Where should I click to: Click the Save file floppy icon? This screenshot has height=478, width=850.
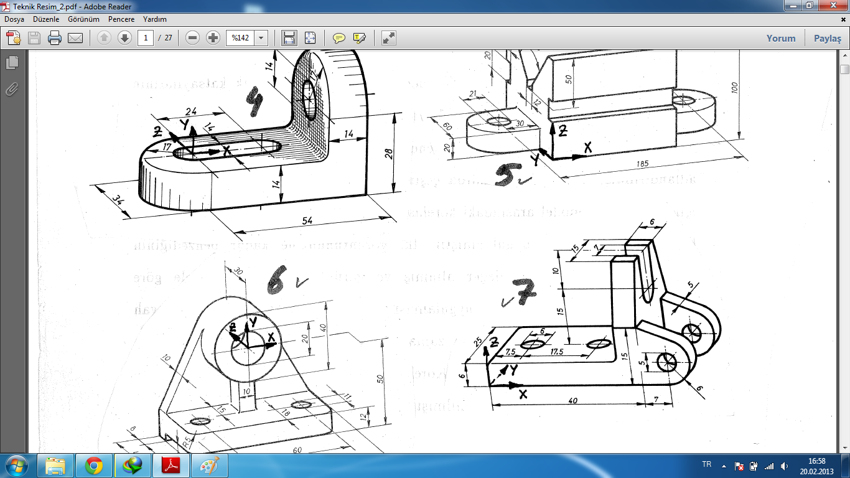coord(34,38)
